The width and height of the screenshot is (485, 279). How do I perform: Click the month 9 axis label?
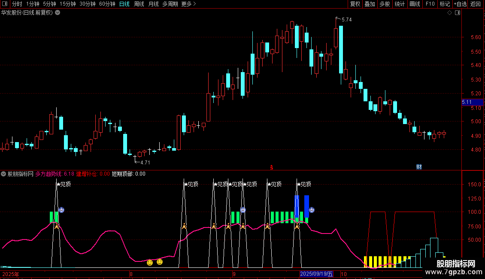pyautogui.click(x=234, y=274)
